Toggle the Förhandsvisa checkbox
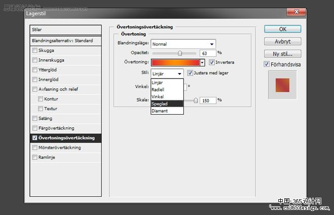334x215 pixels. 267,64
